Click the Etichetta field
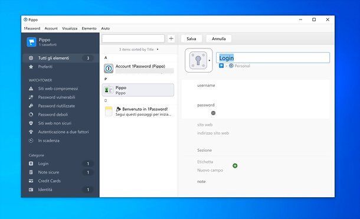Viewport: 360px width, 219px height. (x=205, y=162)
